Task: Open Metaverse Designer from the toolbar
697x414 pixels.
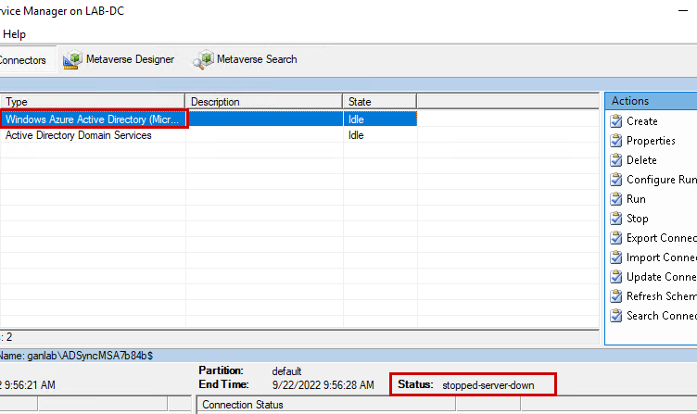Action: click(x=119, y=59)
